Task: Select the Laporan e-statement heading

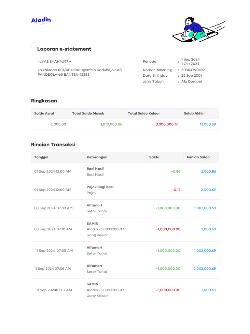Action: click(x=64, y=49)
